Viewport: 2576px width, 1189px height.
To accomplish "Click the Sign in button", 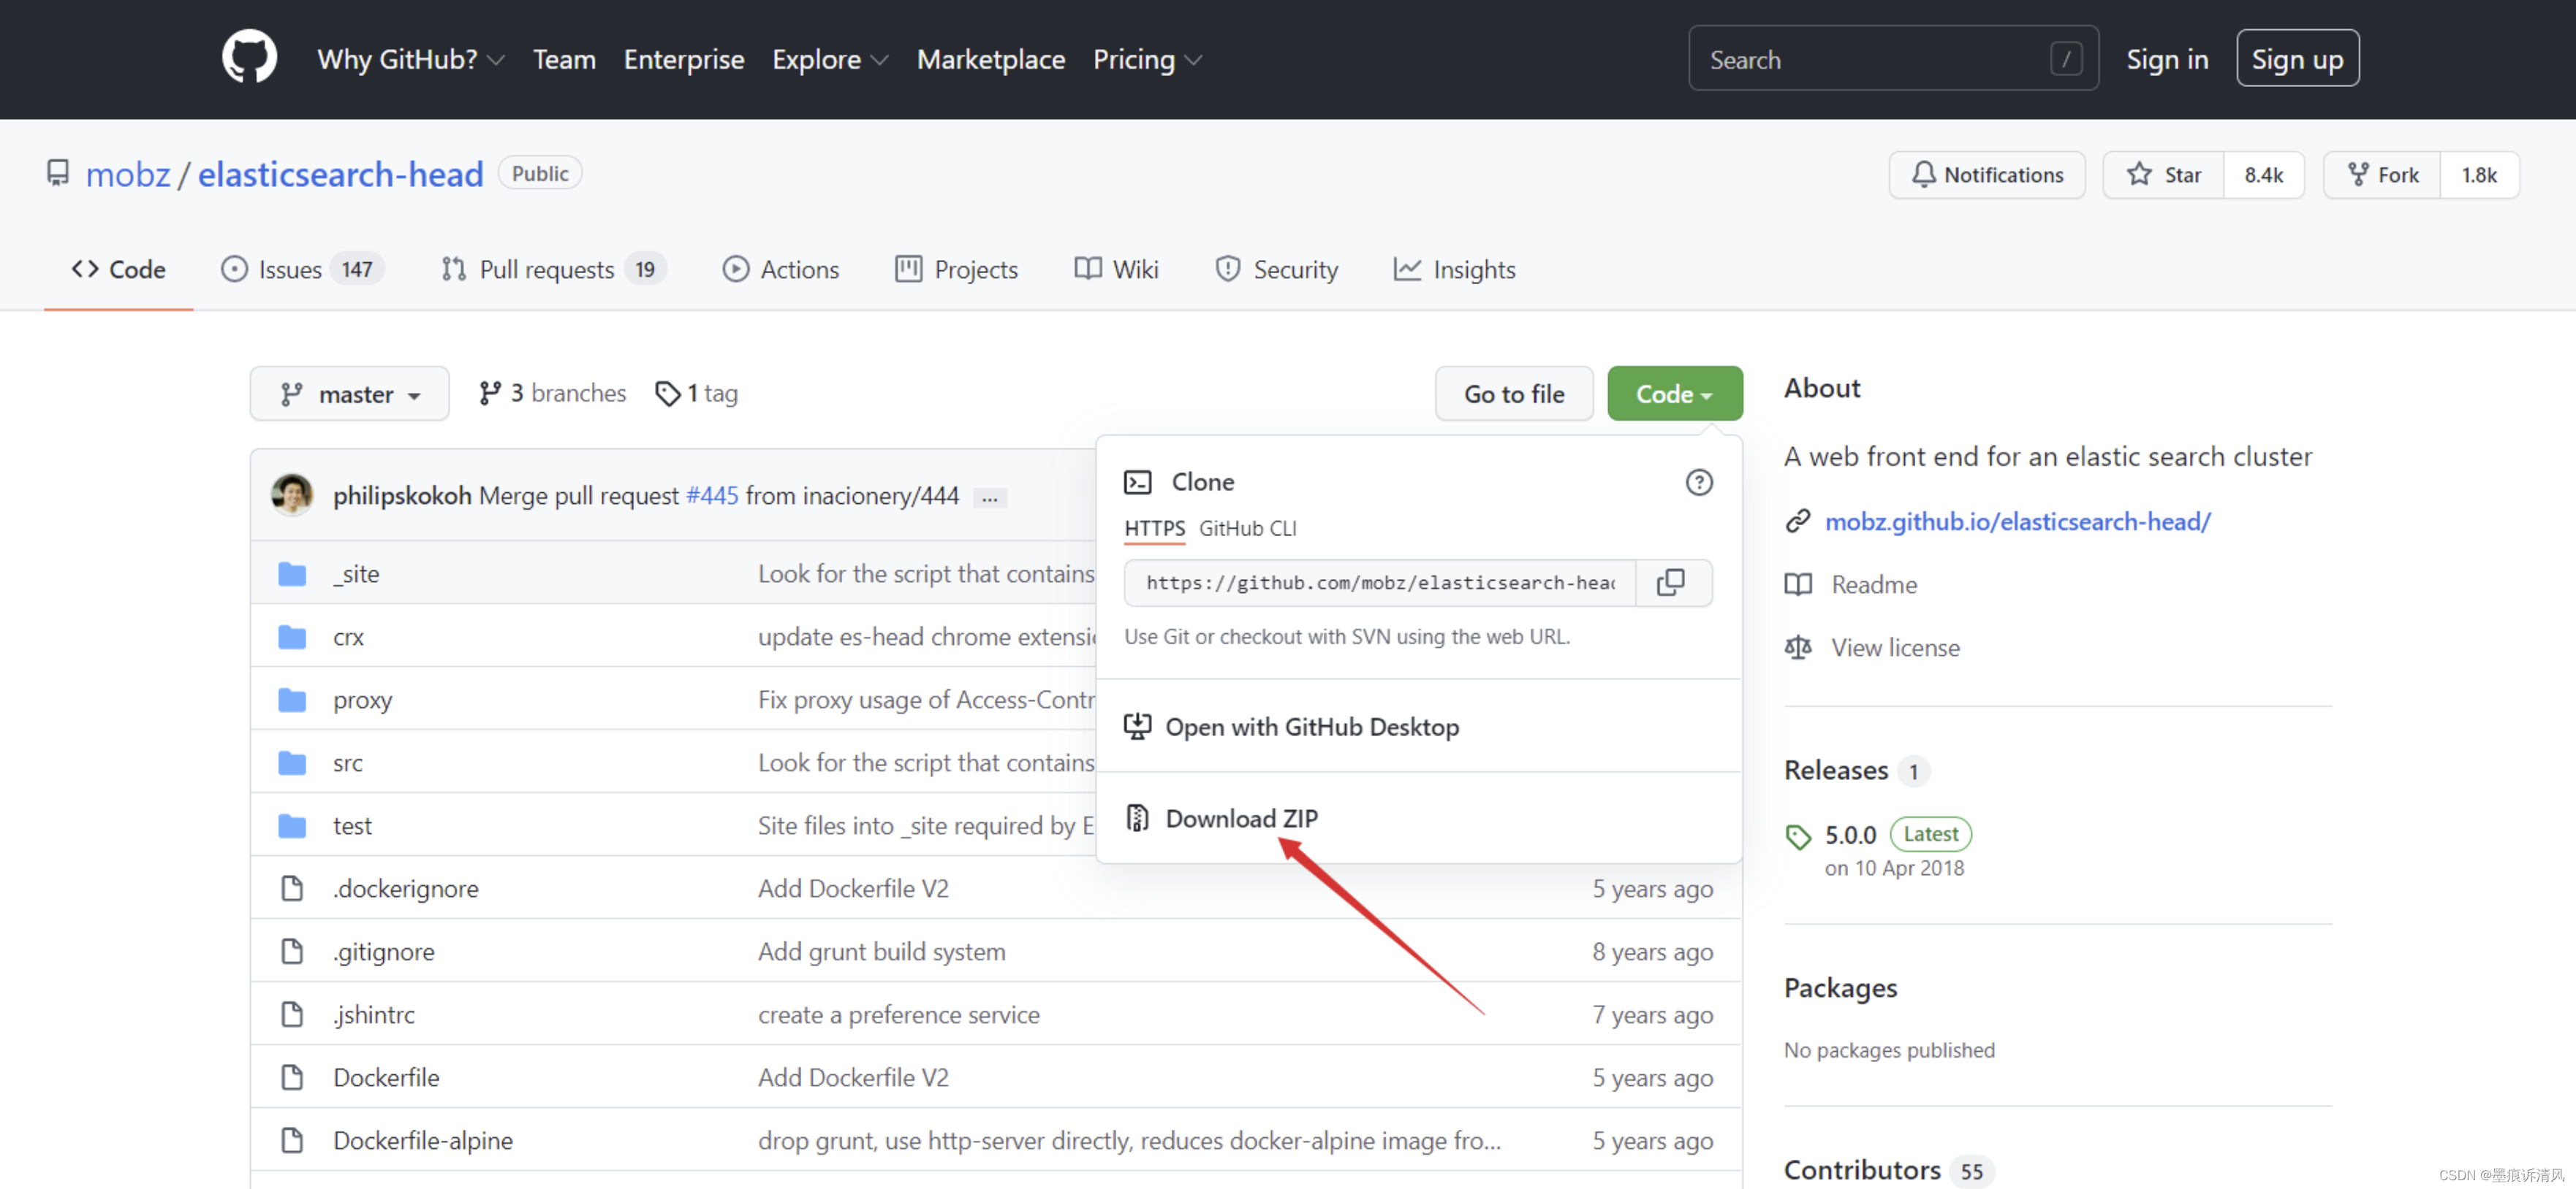I will pos(2167,59).
